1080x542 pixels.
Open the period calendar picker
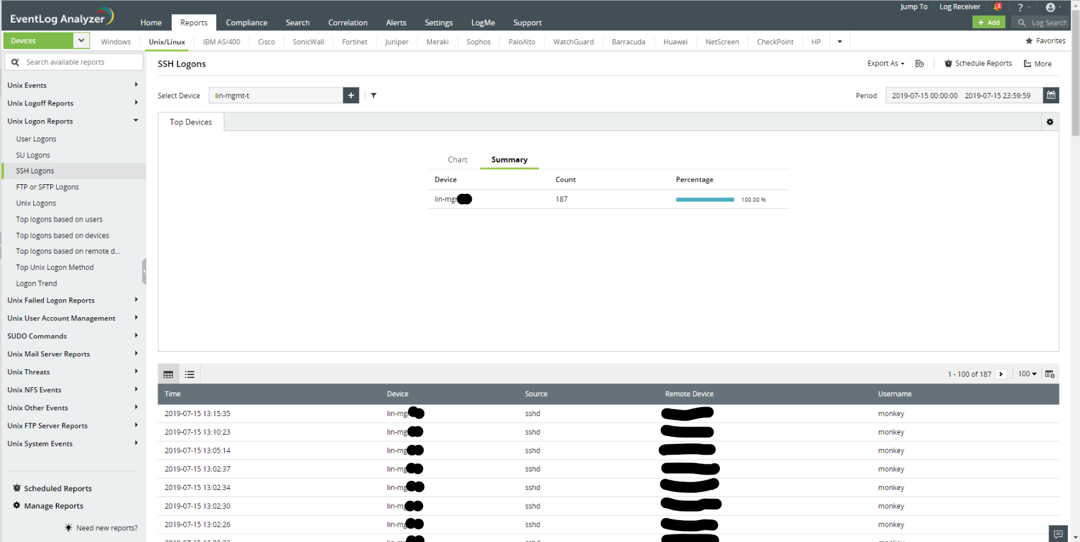click(x=1051, y=95)
